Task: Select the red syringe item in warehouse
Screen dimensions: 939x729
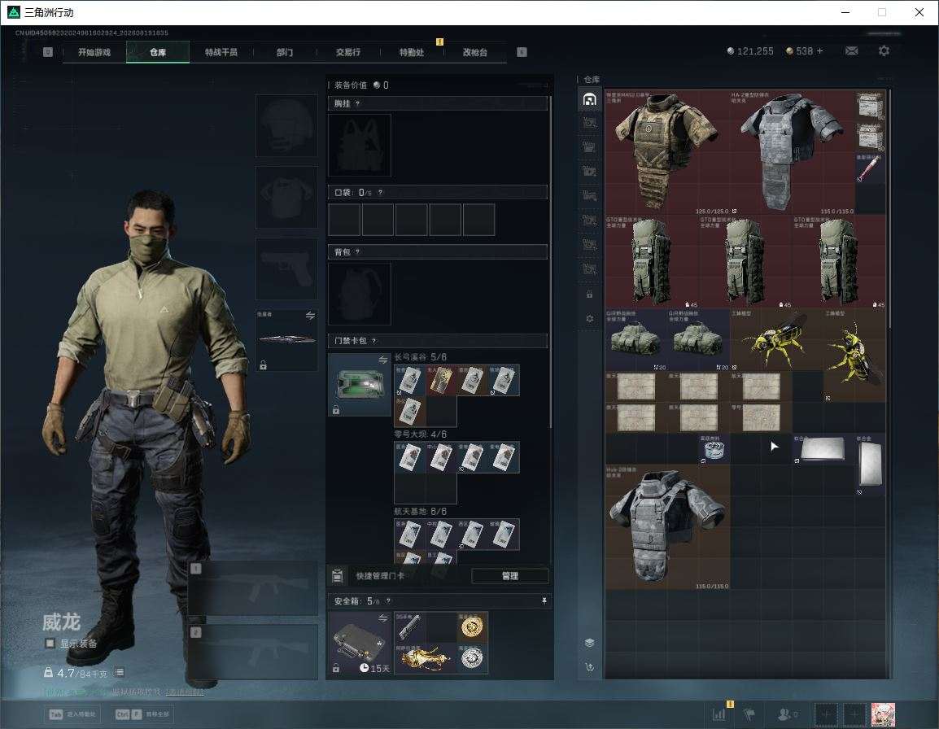Action: (x=870, y=168)
